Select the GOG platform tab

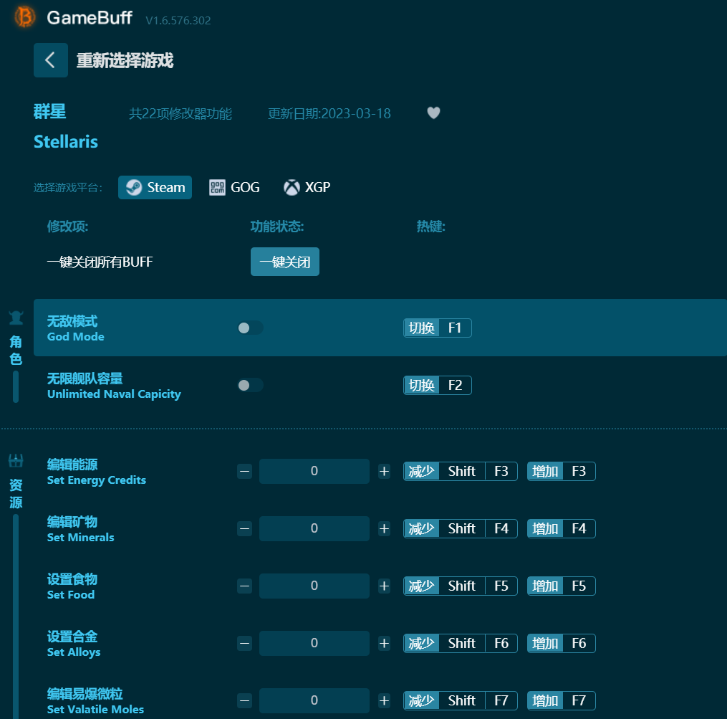tap(234, 188)
